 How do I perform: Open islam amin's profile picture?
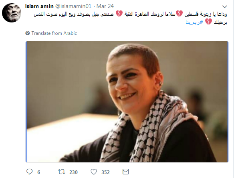coord(12,13)
